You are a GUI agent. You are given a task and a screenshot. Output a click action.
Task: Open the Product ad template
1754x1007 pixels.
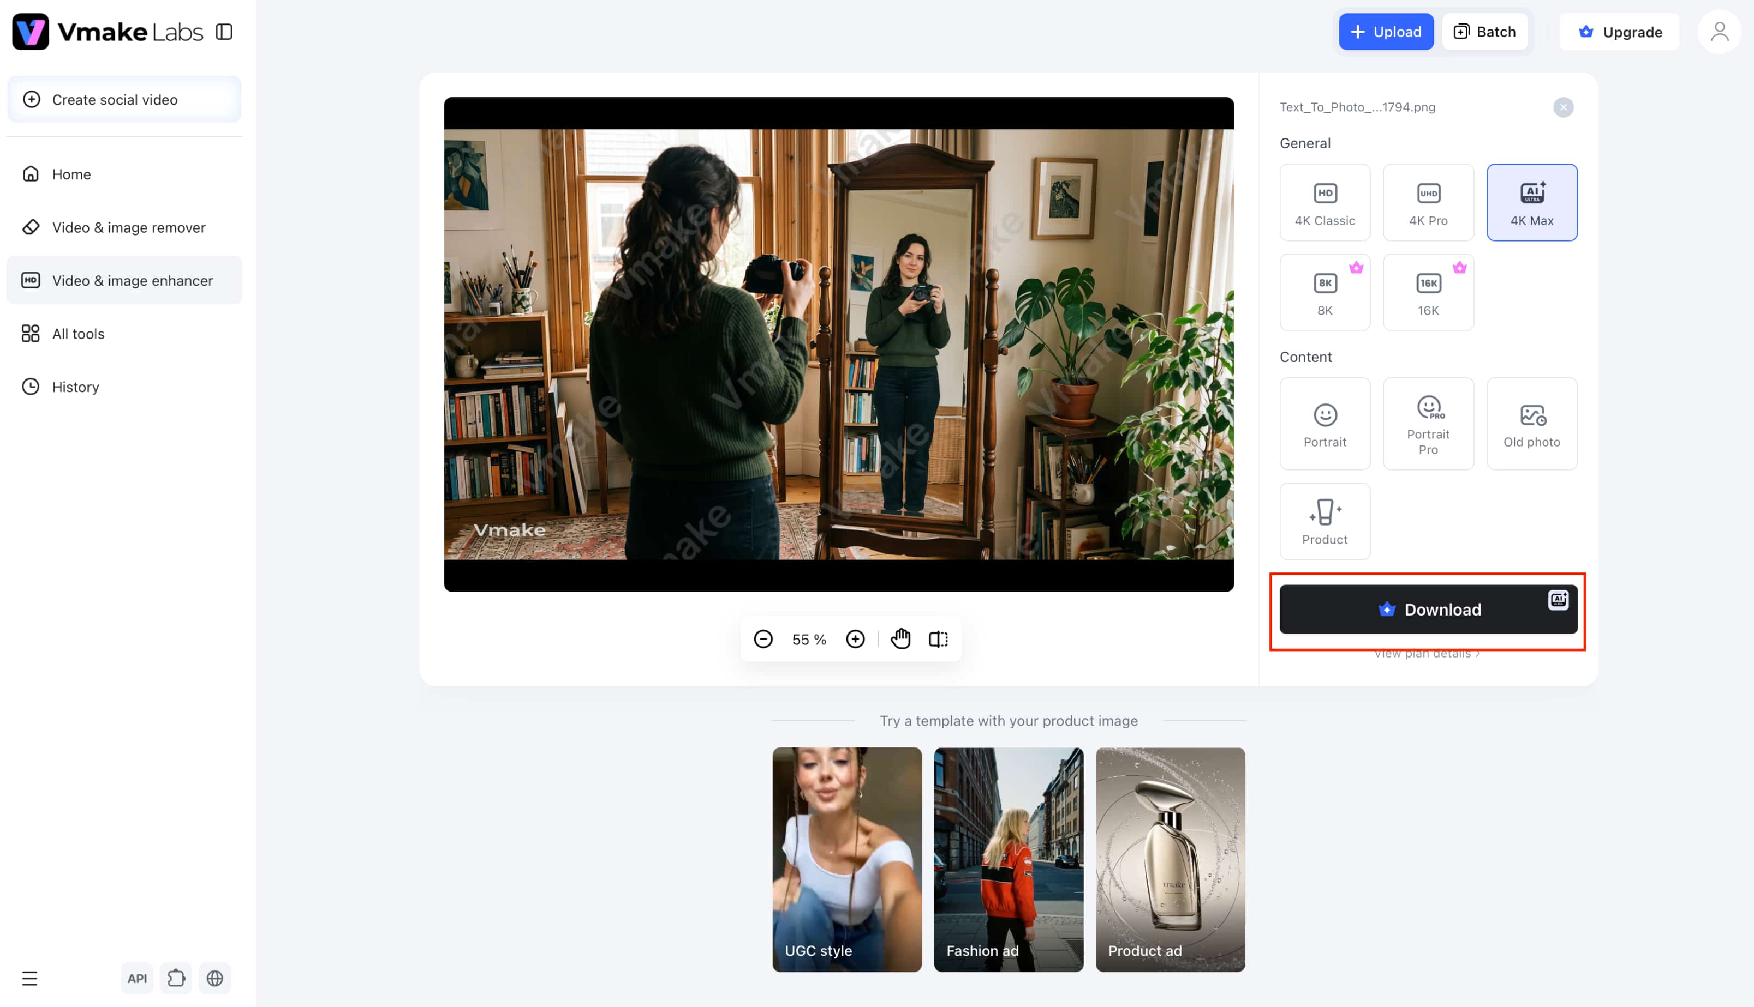pyautogui.click(x=1170, y=860)
